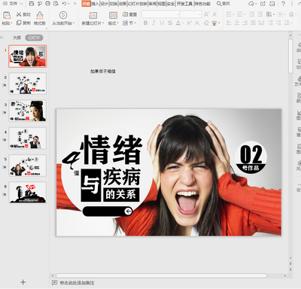Open the font name combo box
The image size is (301, 289).
coord(160,14)
